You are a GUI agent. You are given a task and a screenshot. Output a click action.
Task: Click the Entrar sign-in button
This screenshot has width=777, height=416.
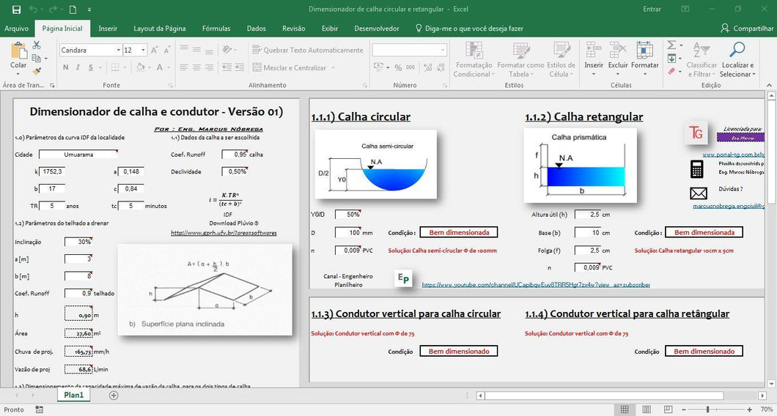coord(652,9)
